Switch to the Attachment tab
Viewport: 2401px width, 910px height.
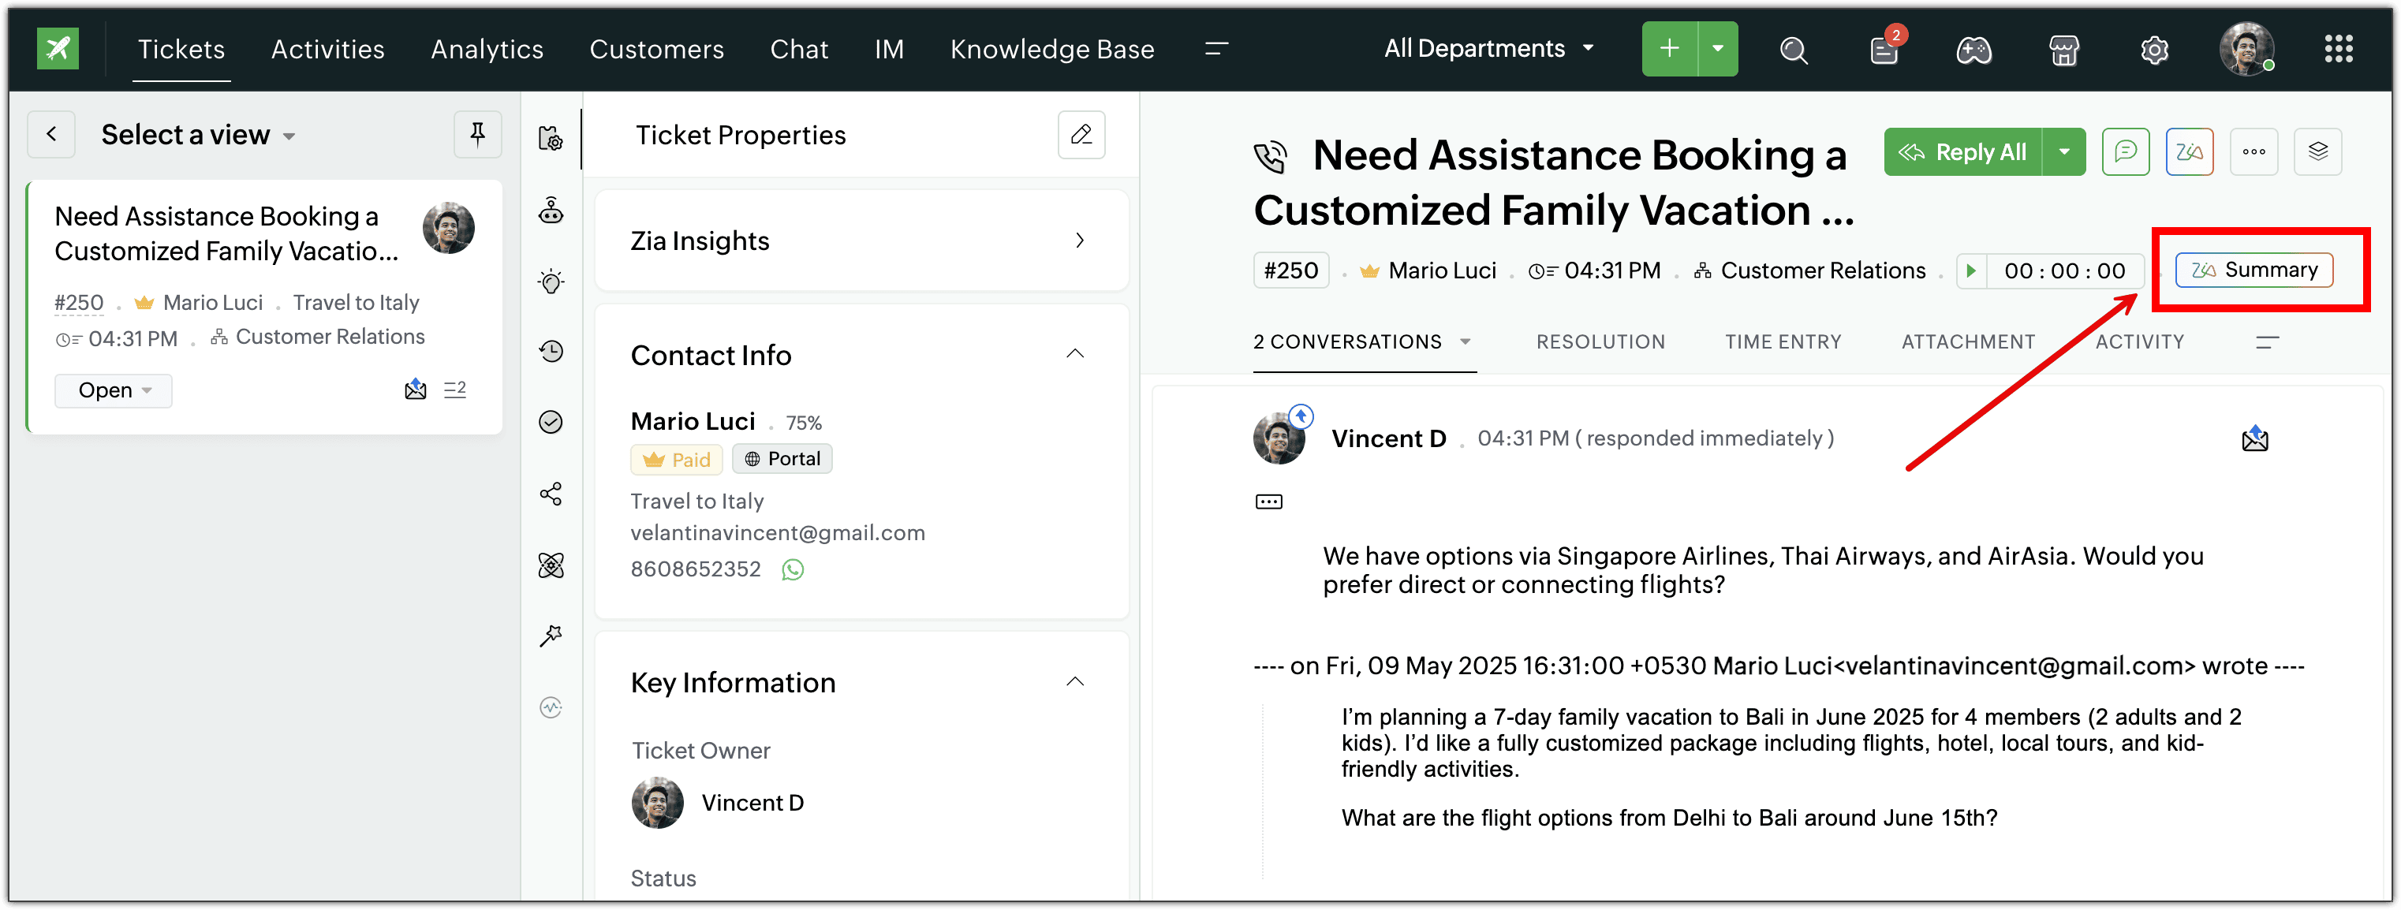[x=1968, y=341]
